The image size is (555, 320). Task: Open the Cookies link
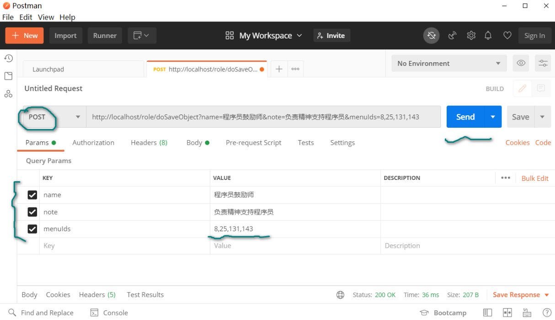click(518, 142)
